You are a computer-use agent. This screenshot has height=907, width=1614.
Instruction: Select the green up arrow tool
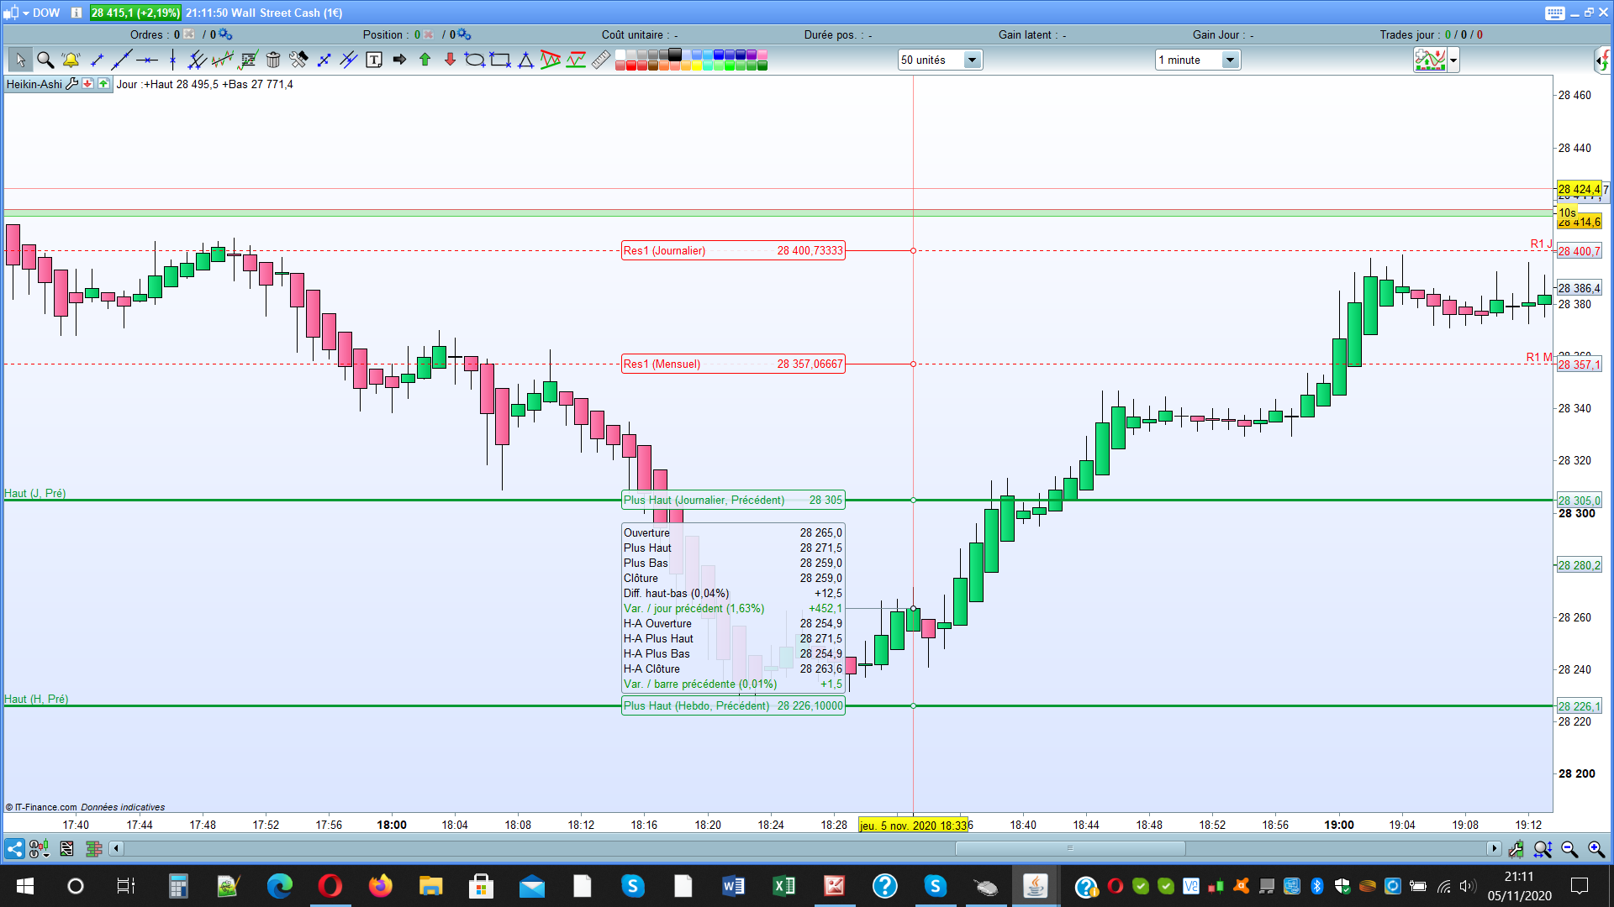425,60
